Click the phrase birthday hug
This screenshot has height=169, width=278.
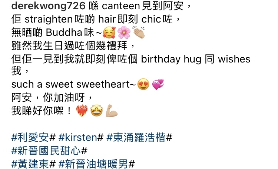click(x=171, y=59)
